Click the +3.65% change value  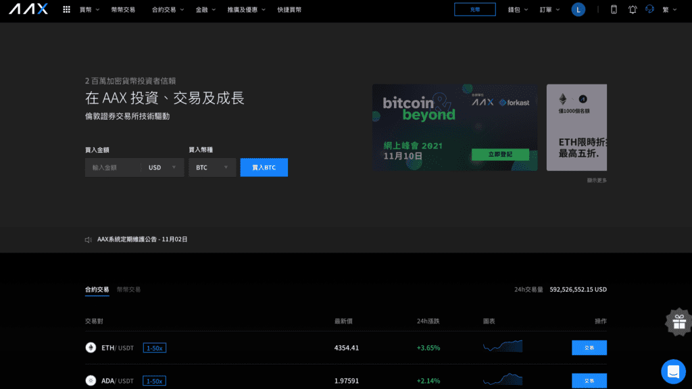(x=428, y=348)
